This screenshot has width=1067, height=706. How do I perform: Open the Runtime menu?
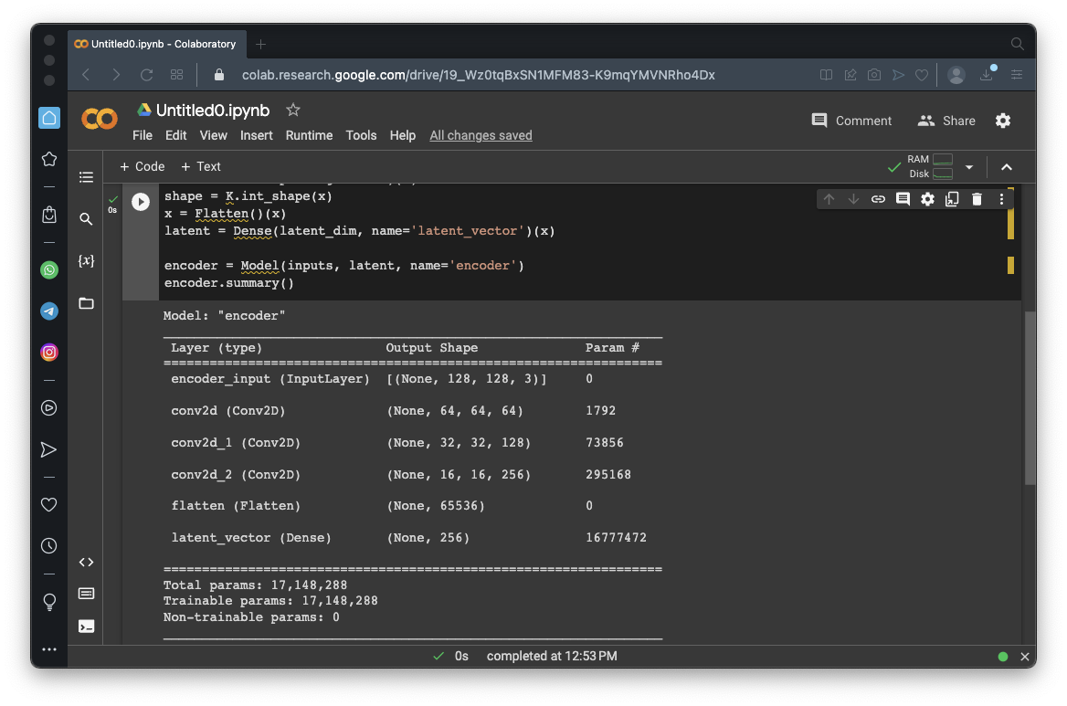(309, 135)
